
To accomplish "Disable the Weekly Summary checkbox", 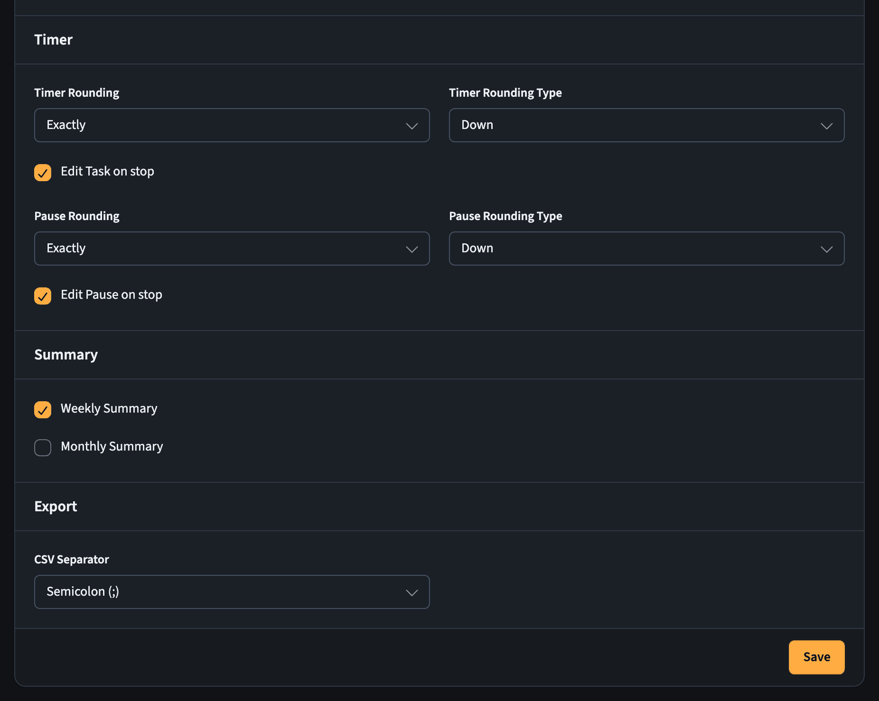I will [x=43, y=410].
